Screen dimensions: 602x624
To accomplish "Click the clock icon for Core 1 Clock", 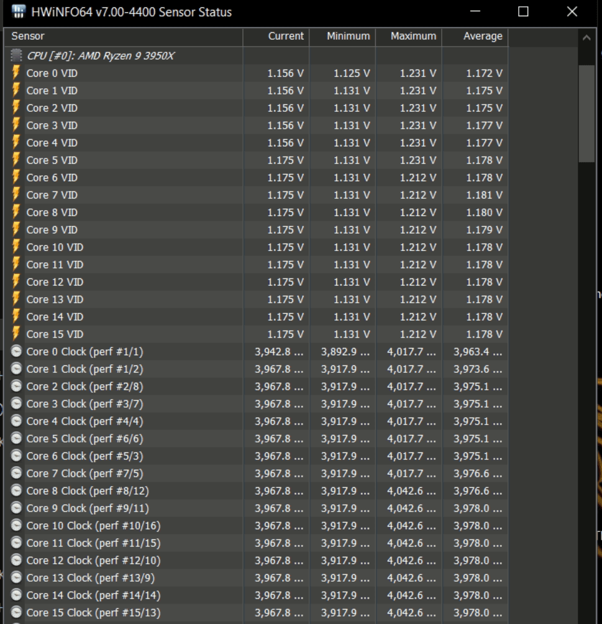I will pos(16,369).
